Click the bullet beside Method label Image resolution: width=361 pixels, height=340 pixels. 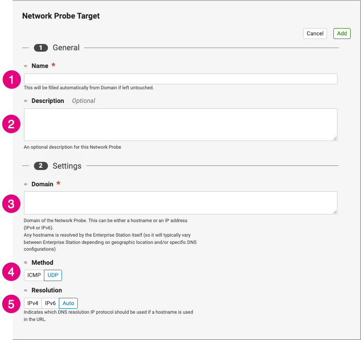[x=25, y=262]
